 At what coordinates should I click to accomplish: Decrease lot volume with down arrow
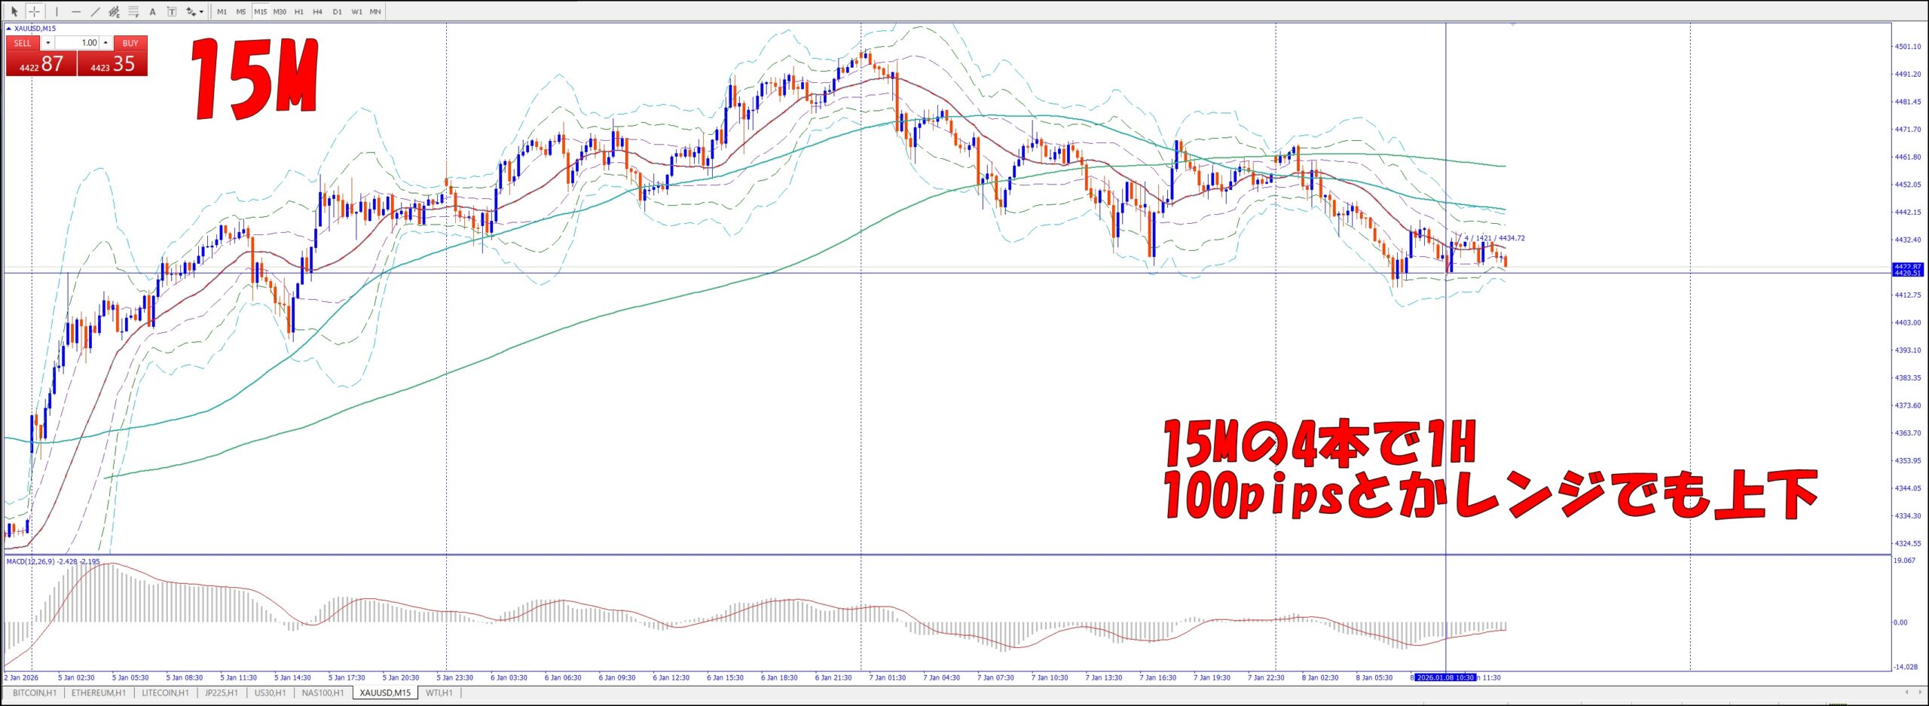(x=48, y=43)
